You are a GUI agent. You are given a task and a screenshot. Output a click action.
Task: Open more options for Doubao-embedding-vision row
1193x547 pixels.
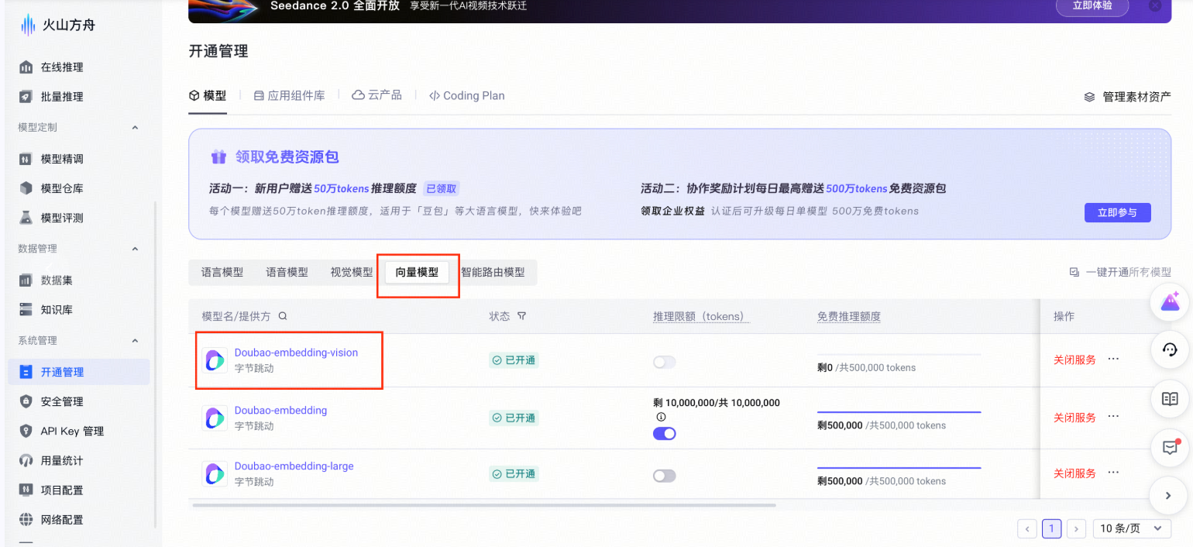pos(1113,359)
